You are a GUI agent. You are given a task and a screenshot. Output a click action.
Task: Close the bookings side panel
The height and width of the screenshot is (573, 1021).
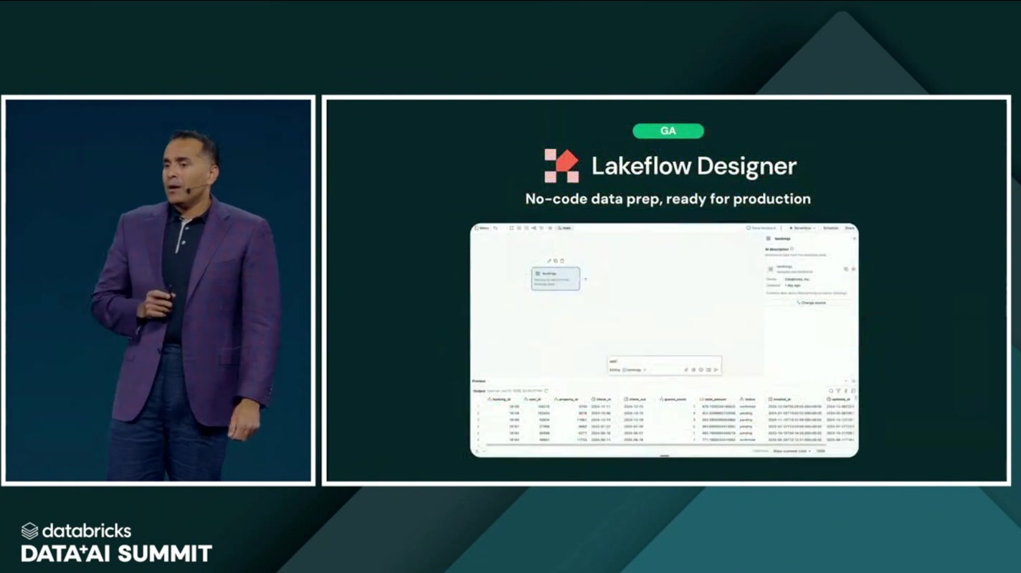point(854,239)
